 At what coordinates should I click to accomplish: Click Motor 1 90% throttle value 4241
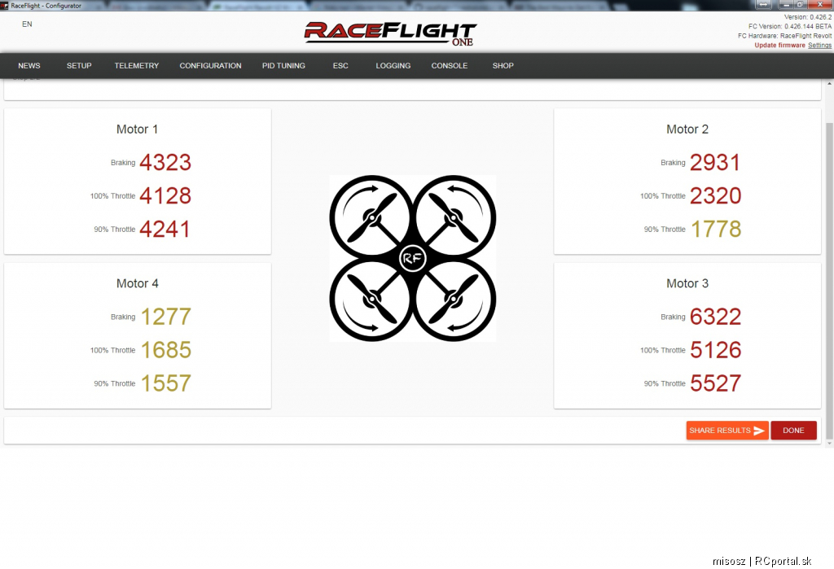pyautogui.click(x=165, y=230)
